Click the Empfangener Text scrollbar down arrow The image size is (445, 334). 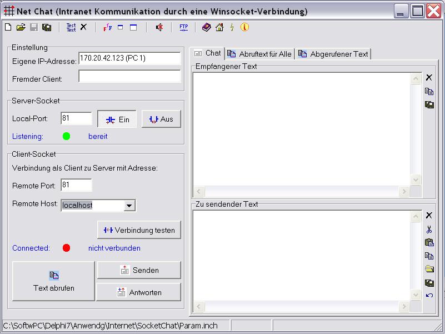pyautogui.click(x=417, y=180)
